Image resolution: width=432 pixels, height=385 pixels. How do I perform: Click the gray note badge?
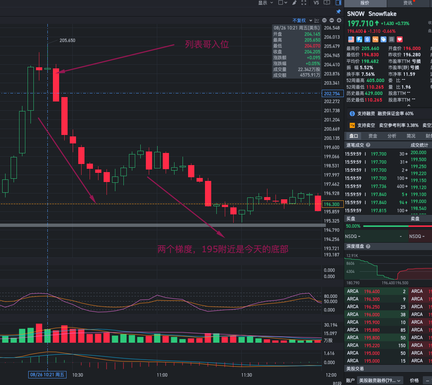(x=392, y=39)
